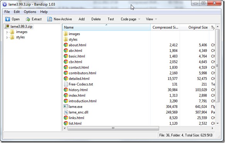Click the vertical scrollbar up arrow

point(218,27)
